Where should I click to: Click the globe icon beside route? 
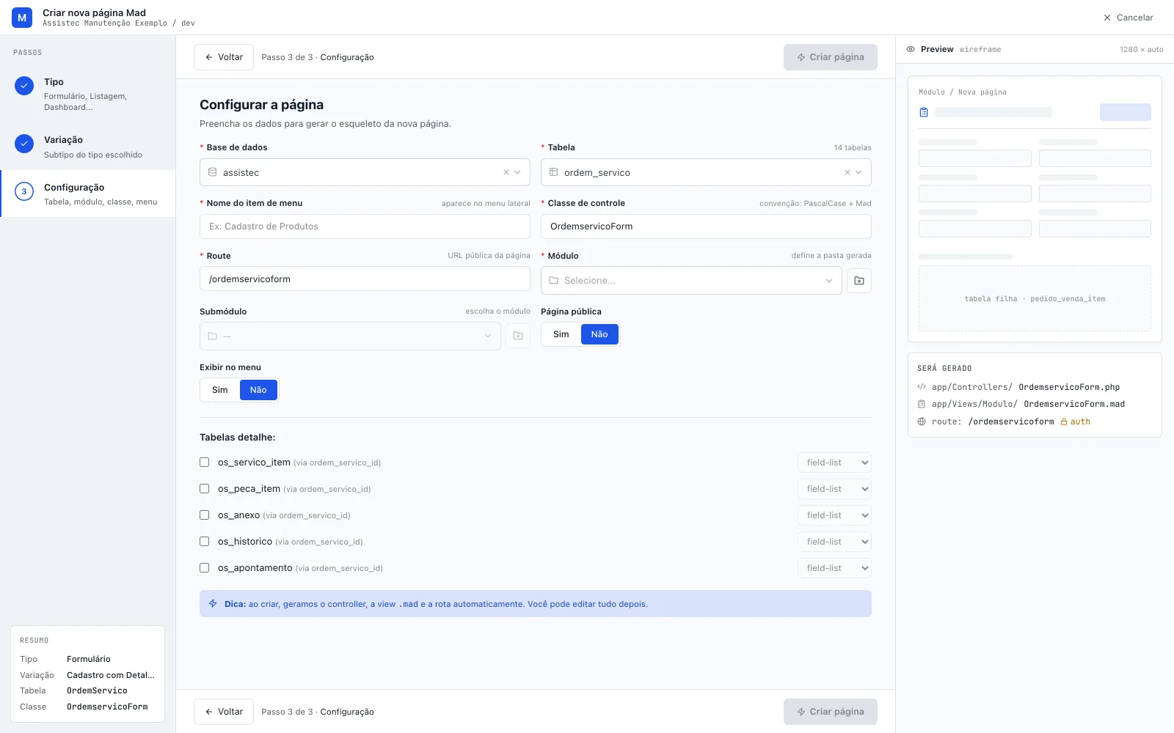pyautogui.click(x=922, y=421)
